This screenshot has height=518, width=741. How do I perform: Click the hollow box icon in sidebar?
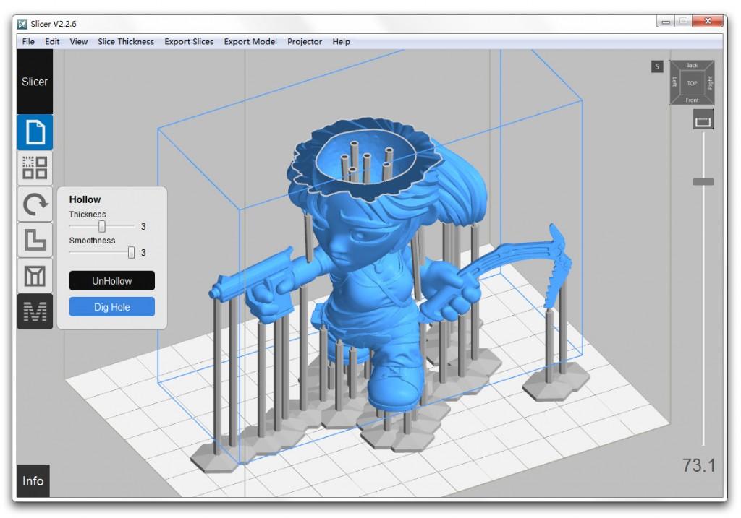[35, 276]
